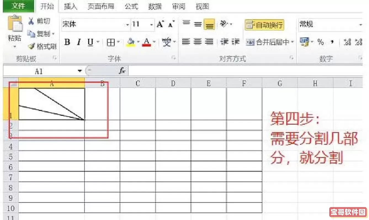Toggle Bold formatting
This screenshot has height=220, width=369.
coord(67,42)
